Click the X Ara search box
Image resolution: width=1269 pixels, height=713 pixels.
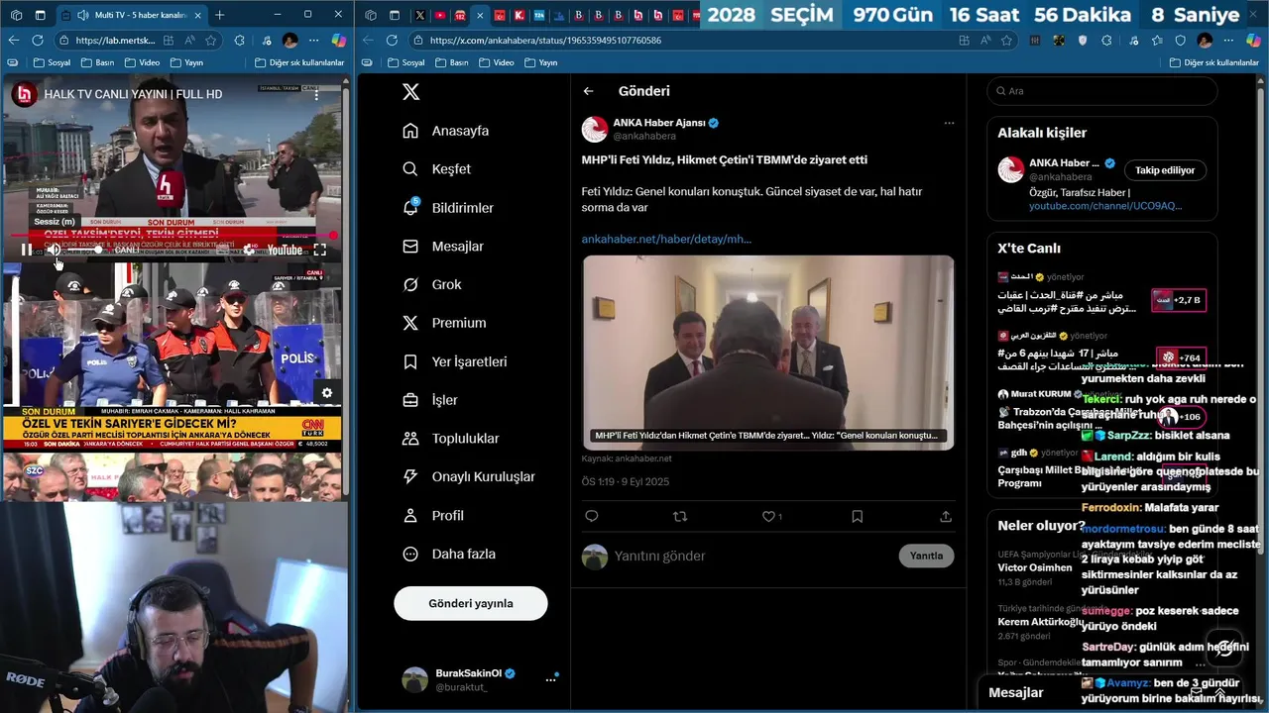[1101, 91]
